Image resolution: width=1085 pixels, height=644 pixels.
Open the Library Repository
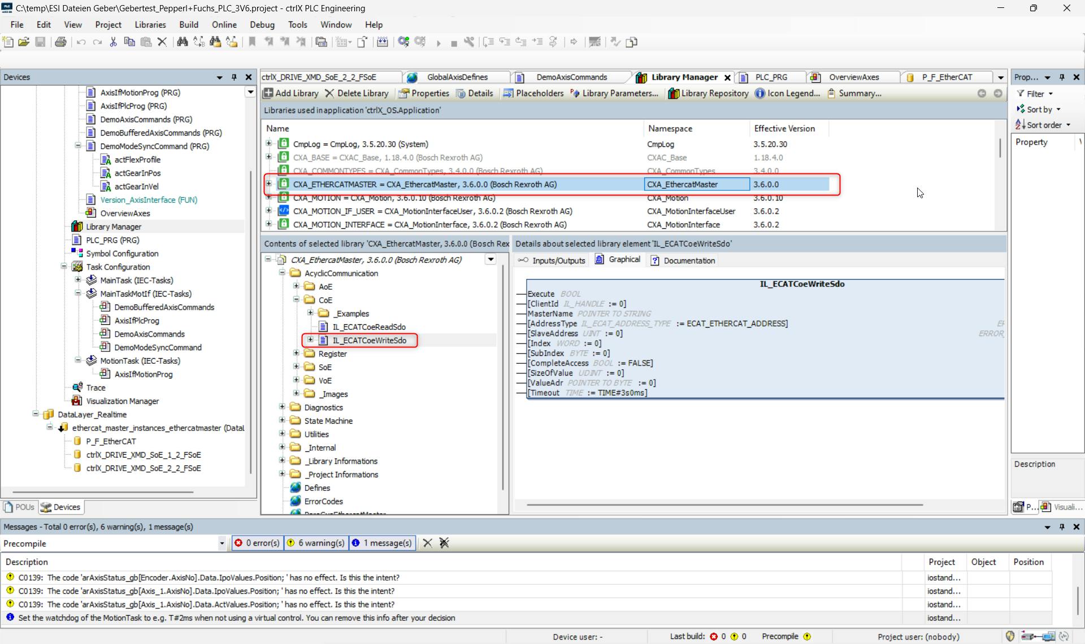pyautogui.click(x=709, y=93)
